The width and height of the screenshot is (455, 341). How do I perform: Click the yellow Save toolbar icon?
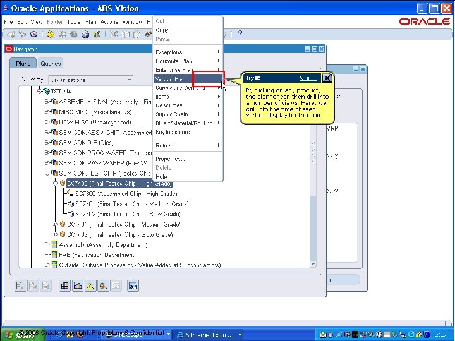tap(51, 34)
